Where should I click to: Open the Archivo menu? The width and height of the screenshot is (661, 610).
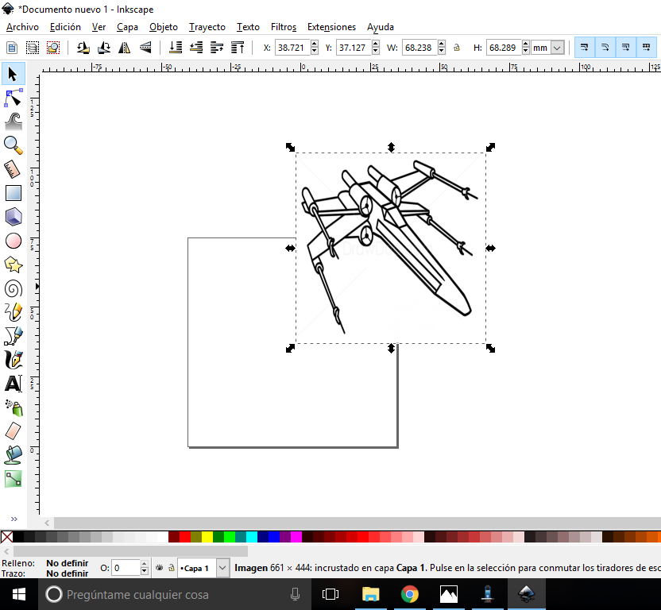(23, 27)
